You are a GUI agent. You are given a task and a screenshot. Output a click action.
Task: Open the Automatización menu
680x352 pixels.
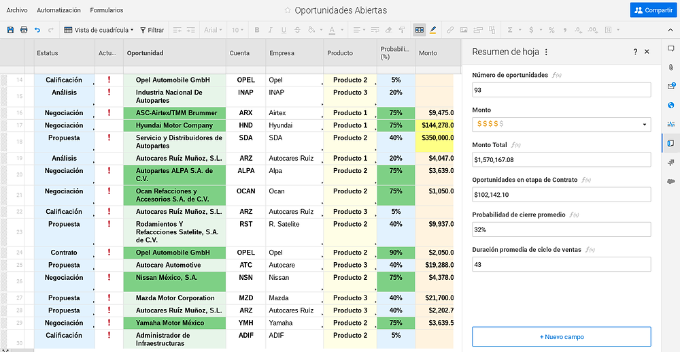pyautogui.click(x=58, y=10)
